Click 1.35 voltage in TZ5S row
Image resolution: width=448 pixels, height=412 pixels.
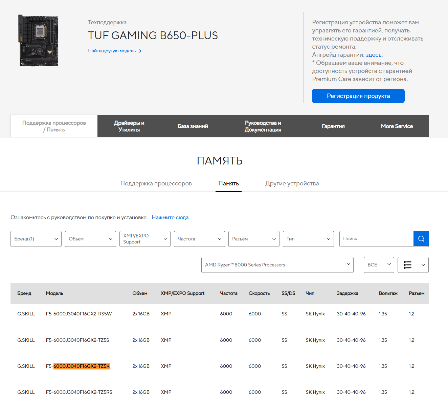pos(383,340)
